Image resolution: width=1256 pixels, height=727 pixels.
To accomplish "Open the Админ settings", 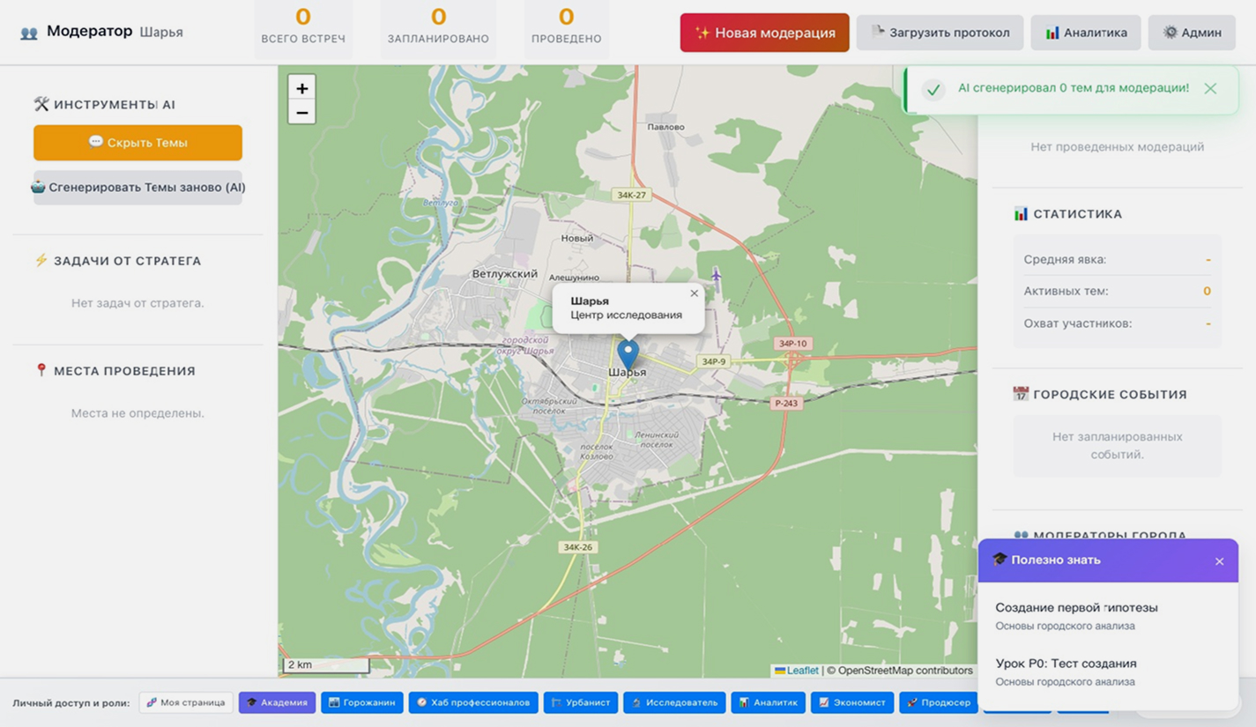I will tap(1192, 33).
